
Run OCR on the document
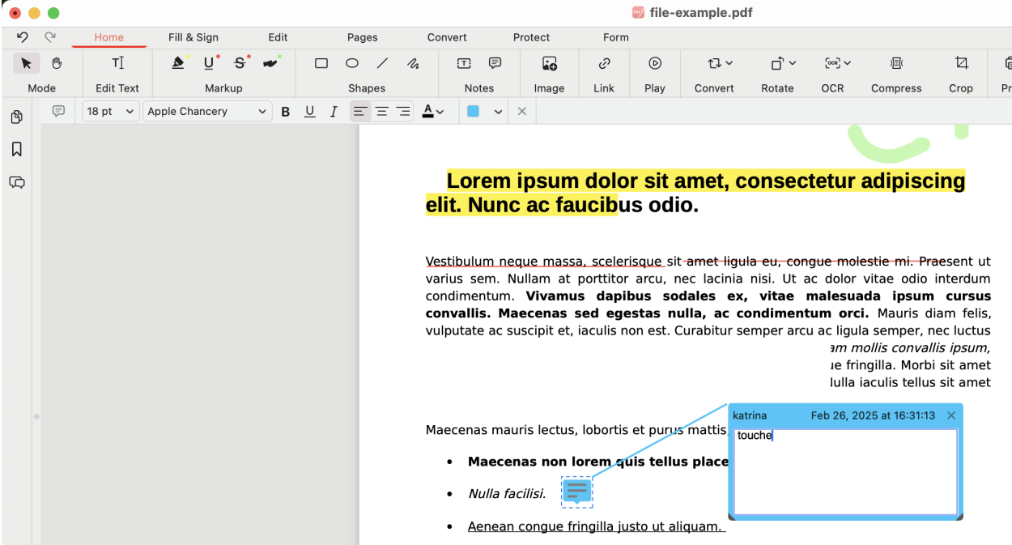832,62
